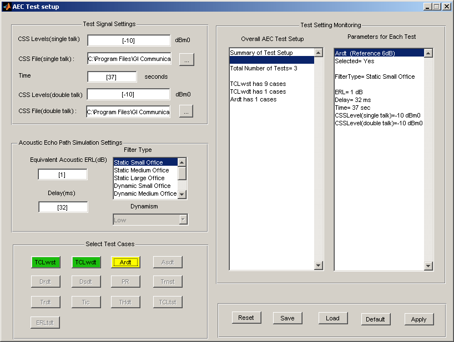Image resolution: width=454 pixels, height=342 pixels.
Task: Close the AEC Test setup window
Action: (446, 6)
